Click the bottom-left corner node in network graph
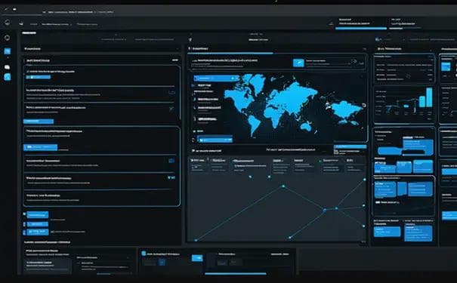The image size is (457, 283). pyautogui.click(x=196, y=240)
